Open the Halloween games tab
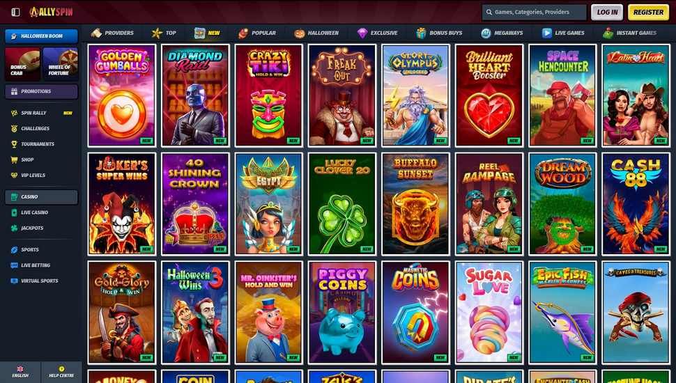Image resolution: width=676 pixels, height=383 pixels. (316, 33)
